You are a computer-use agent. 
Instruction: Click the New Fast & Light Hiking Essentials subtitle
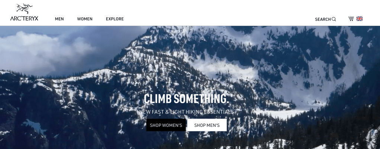pyautogui.click(x=187, y=112)
